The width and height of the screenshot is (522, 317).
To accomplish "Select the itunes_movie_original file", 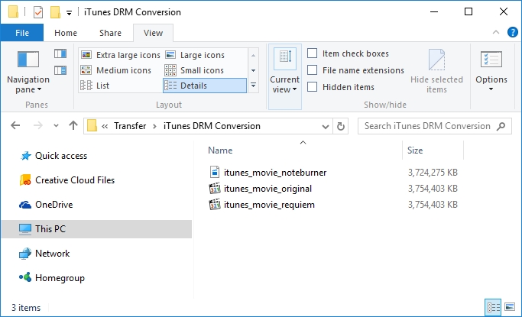I will pos(267,189).
